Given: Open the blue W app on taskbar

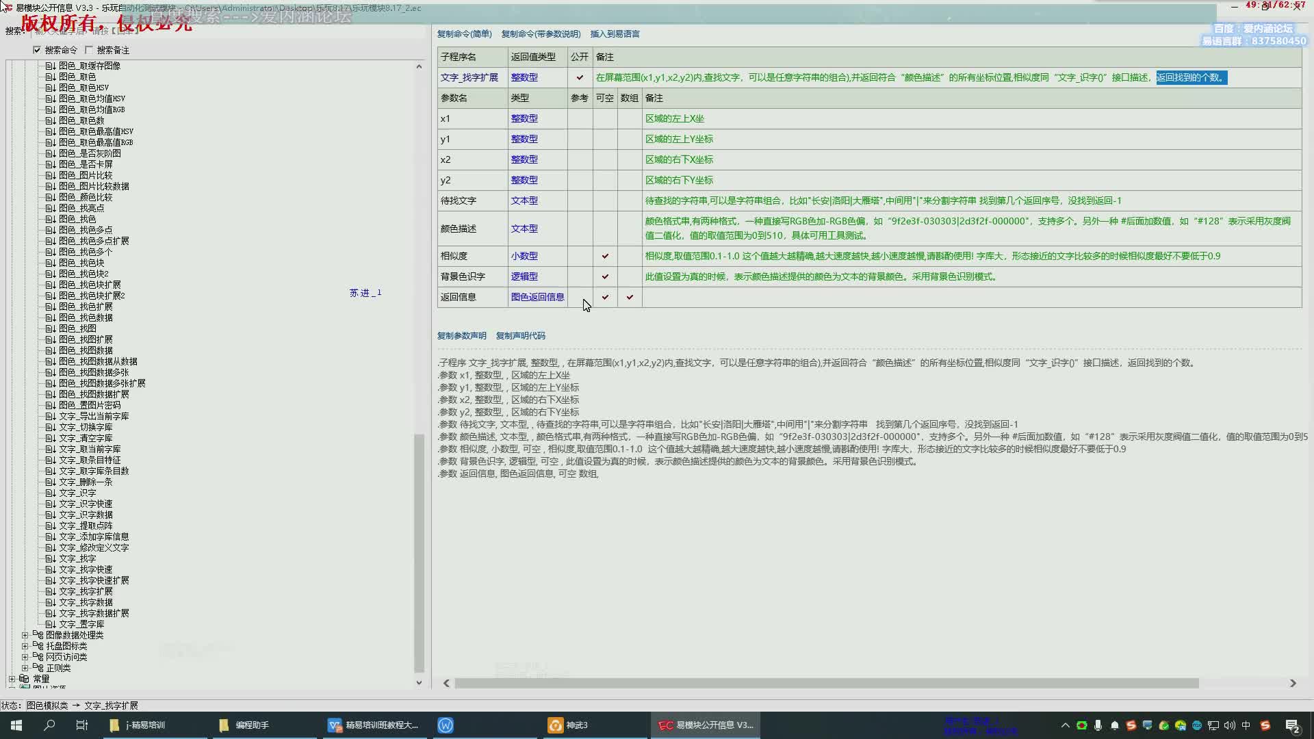Looking at the screenshot, I should pos(446,725).
